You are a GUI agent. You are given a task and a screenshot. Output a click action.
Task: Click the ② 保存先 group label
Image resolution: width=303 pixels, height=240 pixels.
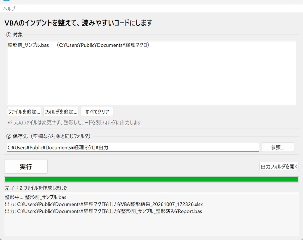49,136
